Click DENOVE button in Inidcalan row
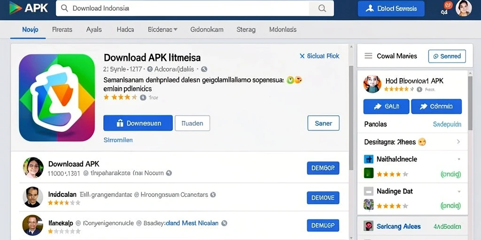 pyautogui.click(x=323, y=198)
